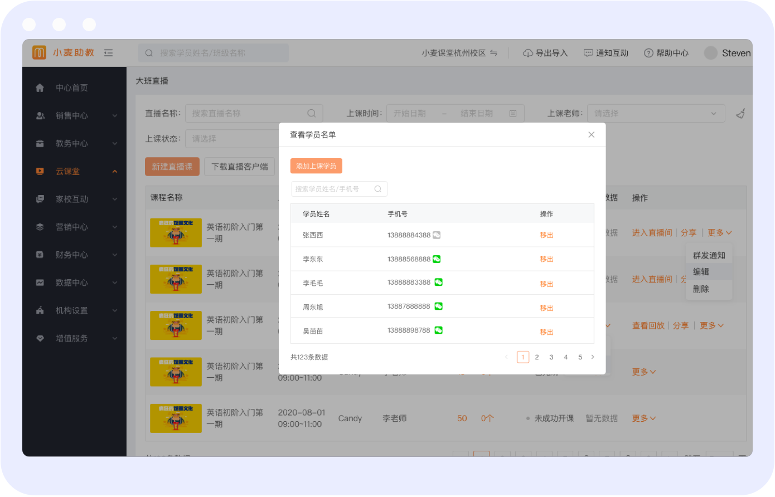Click the 机构设置 building icon
Screen dimensions: 775x497
pyautogui.click(x=40, y=310)
